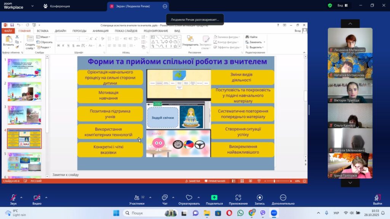Open the Чат chat panel
Screen dimensions: 390x219
[x=165, y=198]
